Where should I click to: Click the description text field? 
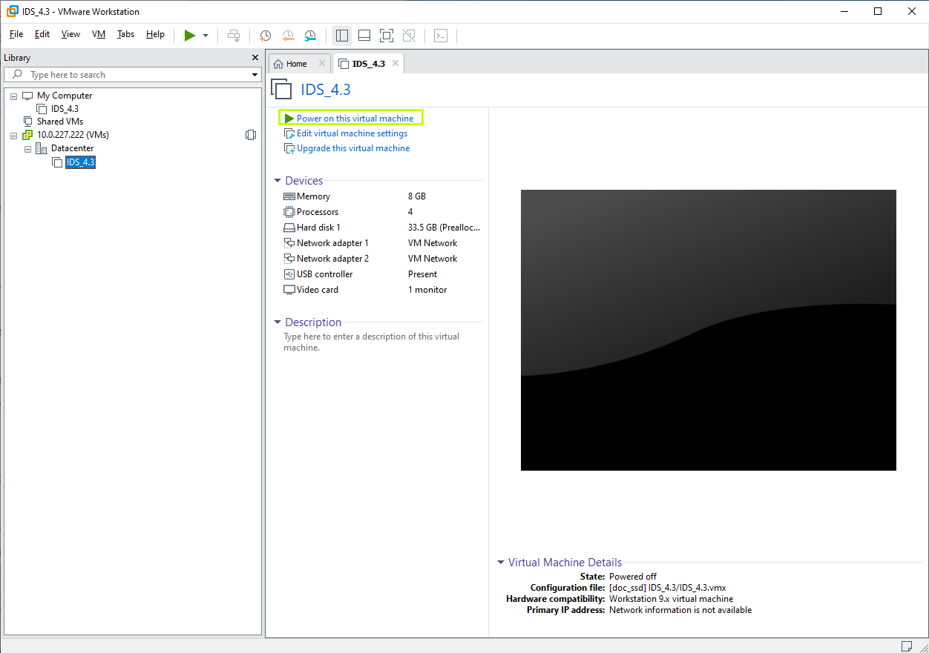pyautogui.click(x=372, y=342)
